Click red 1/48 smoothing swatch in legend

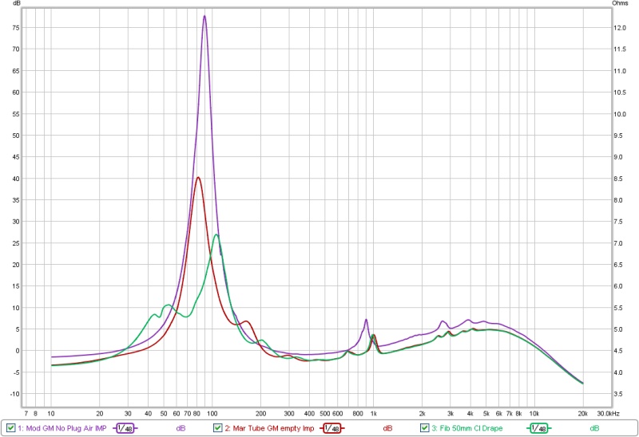click(x=332, y=428)
